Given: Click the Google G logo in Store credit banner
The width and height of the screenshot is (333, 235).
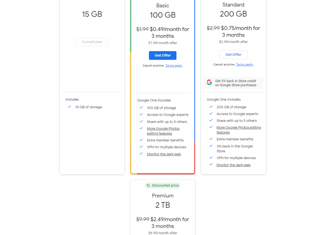Looking at the screenshot, I should (x=209, y=82).
